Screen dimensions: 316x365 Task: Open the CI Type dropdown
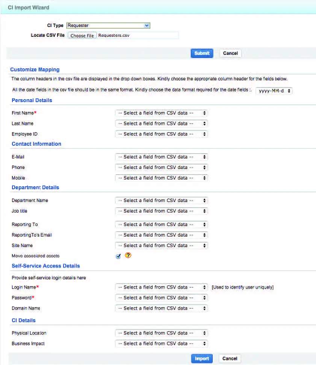coord(108,25)
